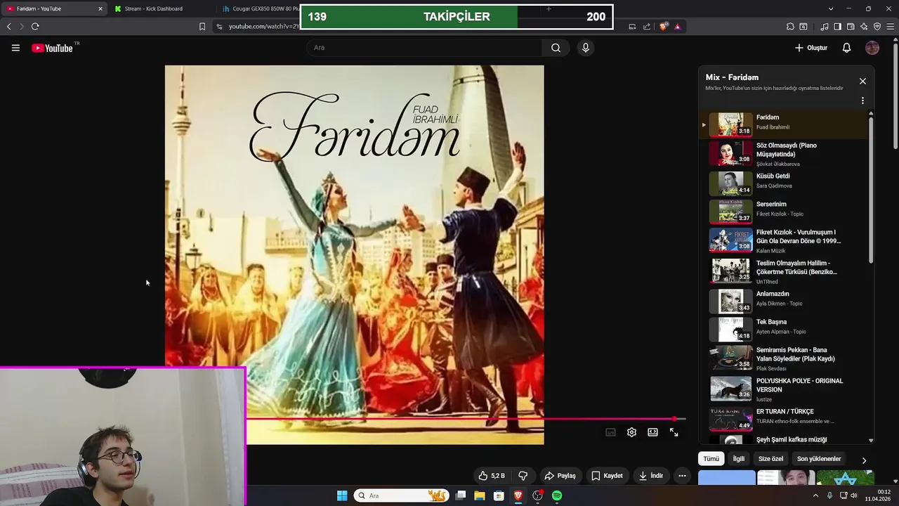Open Brave main hamburger menu

(890, 27)
